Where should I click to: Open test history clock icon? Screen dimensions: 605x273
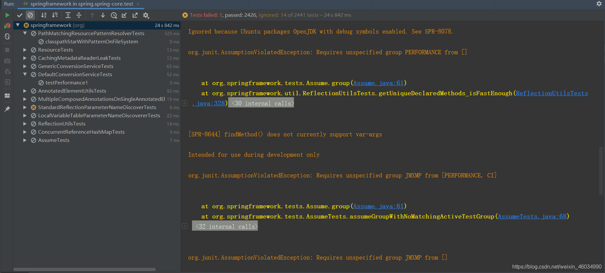[114, 15]
